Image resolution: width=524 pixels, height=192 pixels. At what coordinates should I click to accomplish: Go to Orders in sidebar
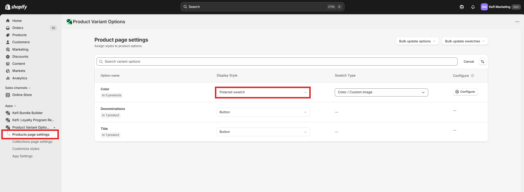coord(18,28)
